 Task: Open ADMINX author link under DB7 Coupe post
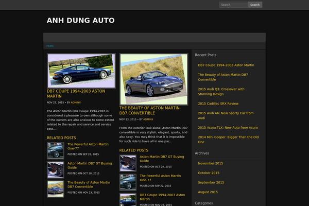coord(76,102)
